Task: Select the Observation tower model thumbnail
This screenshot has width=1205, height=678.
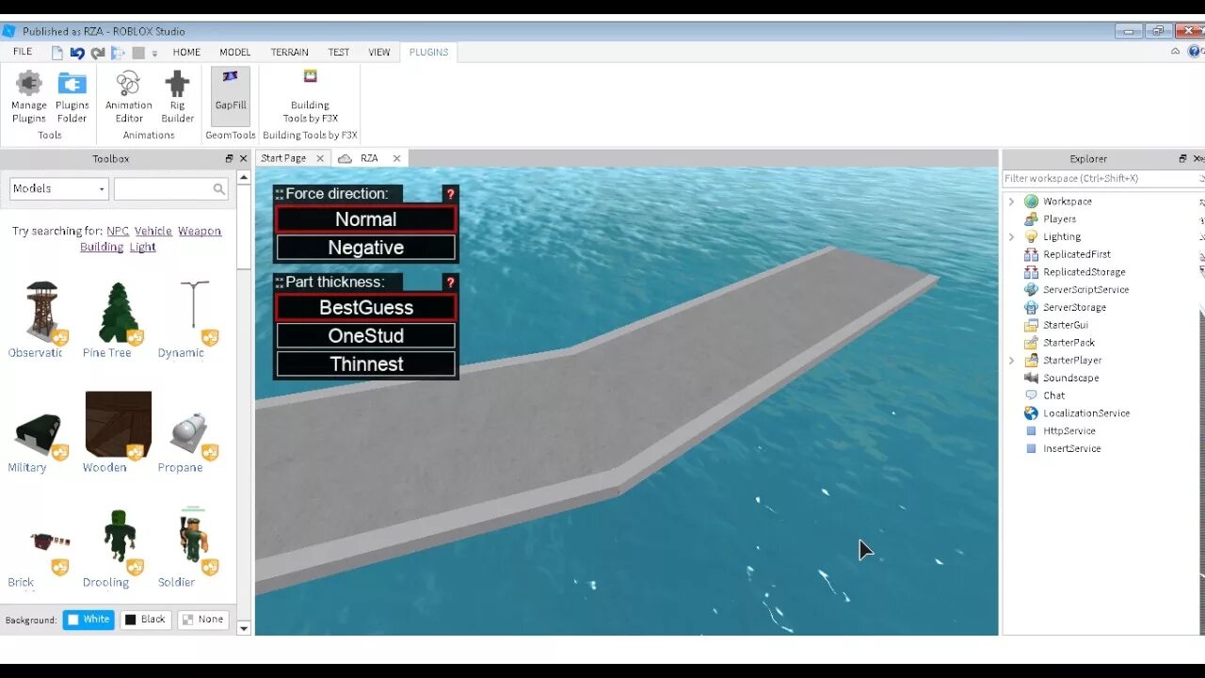Action: pyautogui.click(x=42, y=314)
